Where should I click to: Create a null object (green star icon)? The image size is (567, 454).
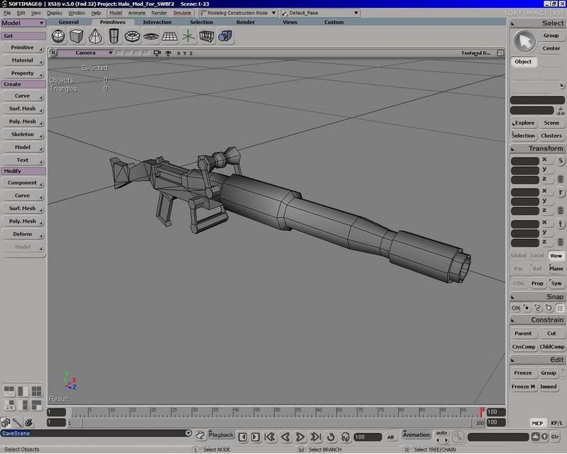click(188, 36)
